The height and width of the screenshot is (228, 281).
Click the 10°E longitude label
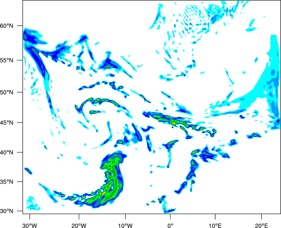pos(215,226)
